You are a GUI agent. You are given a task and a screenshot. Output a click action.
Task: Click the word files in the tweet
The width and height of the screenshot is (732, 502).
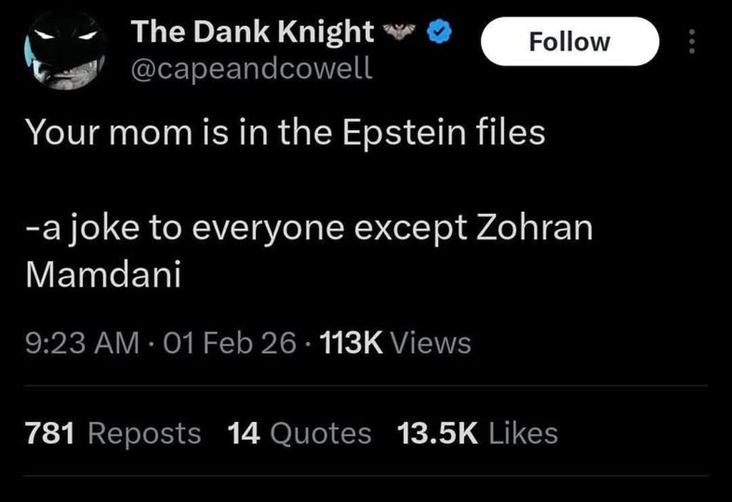coord(510,132)
